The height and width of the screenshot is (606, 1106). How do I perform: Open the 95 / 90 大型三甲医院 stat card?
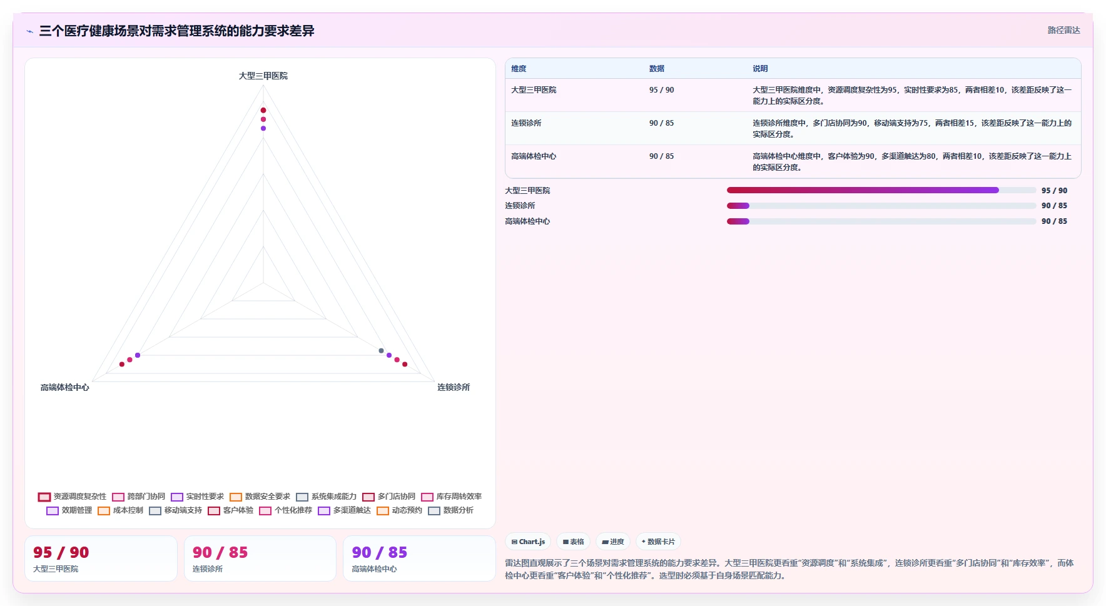[x=101, y=558]
